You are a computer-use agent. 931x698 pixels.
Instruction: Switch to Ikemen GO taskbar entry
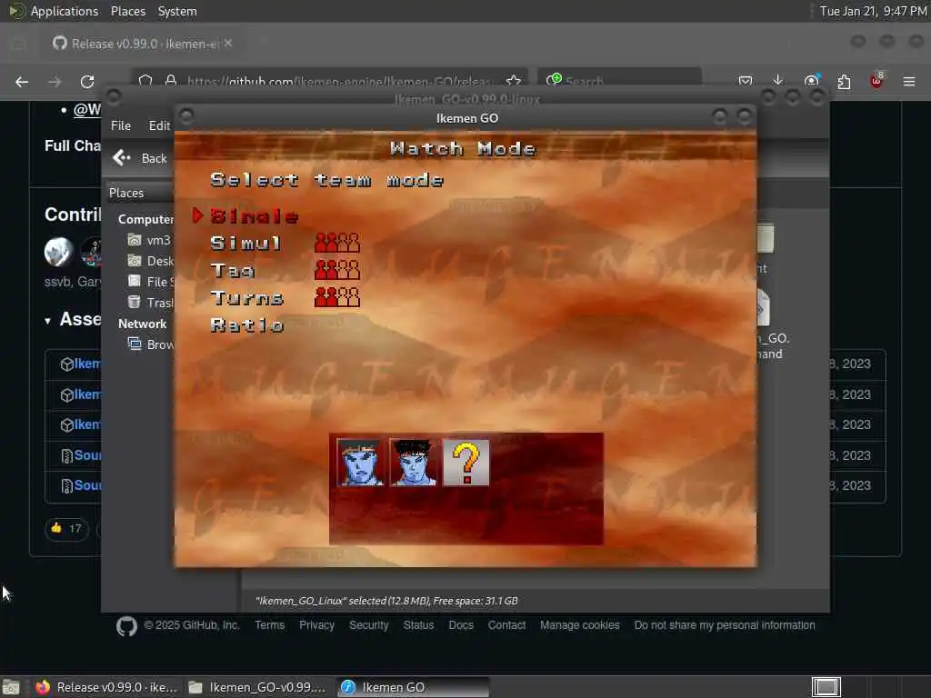point(414,687)
